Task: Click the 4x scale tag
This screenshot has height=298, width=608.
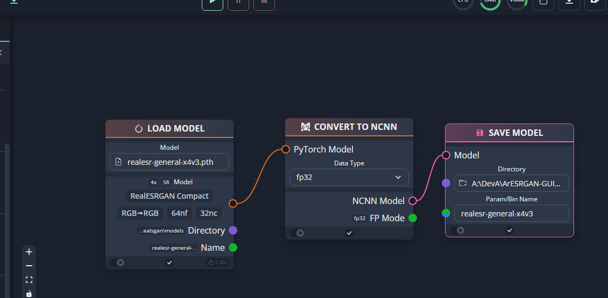Action: [154, 182]
